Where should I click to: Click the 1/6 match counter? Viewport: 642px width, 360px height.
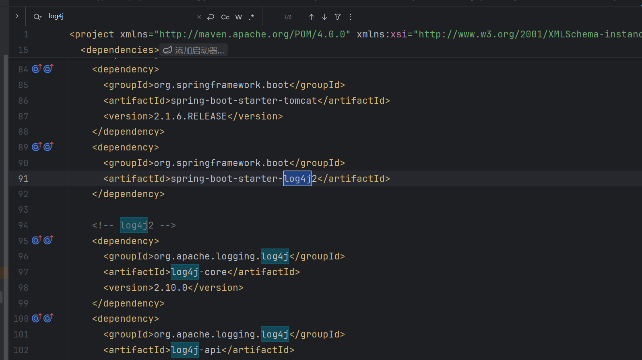[287, 17]
